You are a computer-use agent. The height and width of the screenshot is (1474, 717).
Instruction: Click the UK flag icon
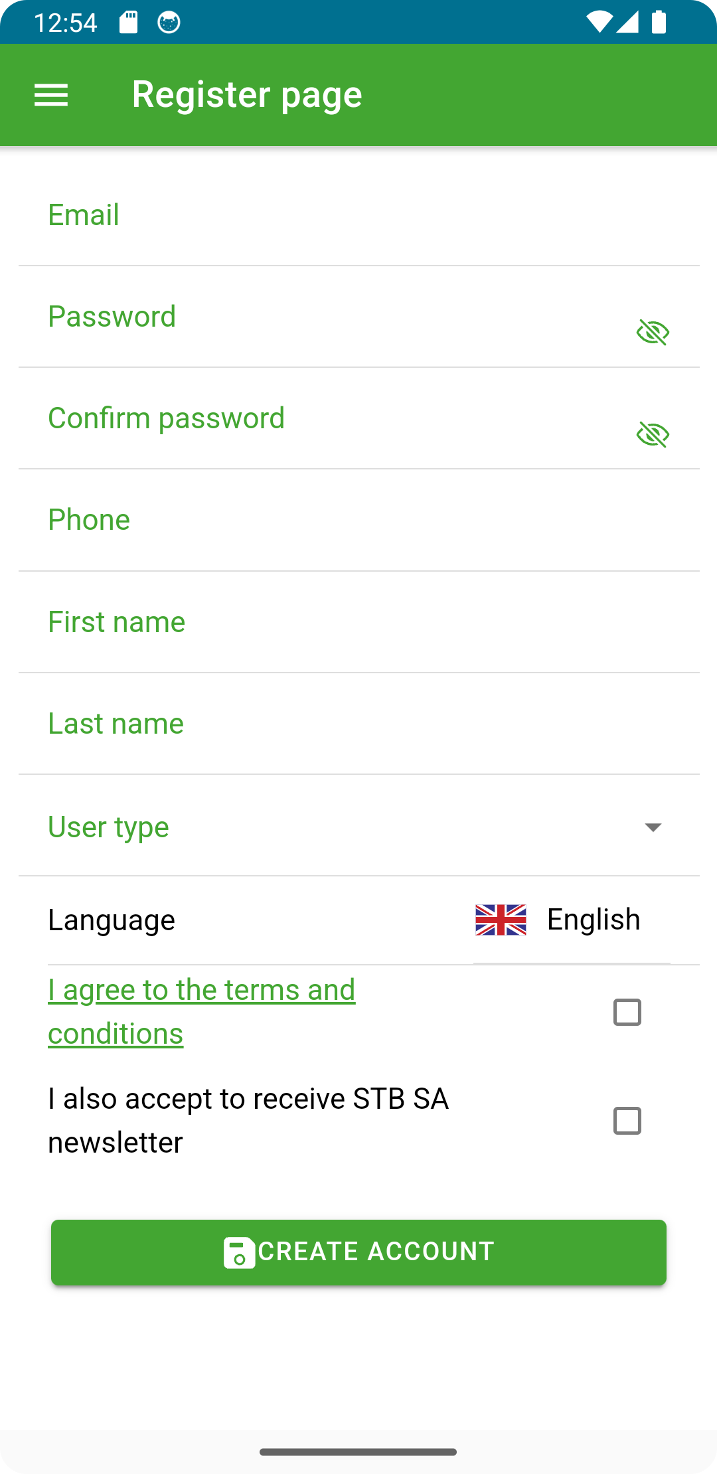pos(501,920)
